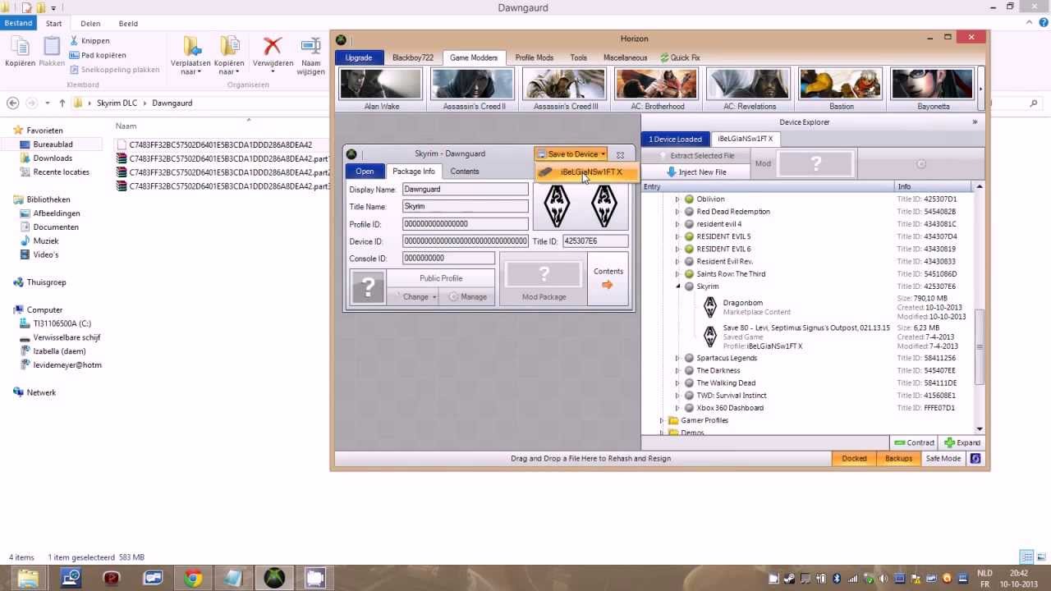Expand the Spartacus Legends entry arrow
Viewport: 1051px width, 591px height.
point(677,358)
